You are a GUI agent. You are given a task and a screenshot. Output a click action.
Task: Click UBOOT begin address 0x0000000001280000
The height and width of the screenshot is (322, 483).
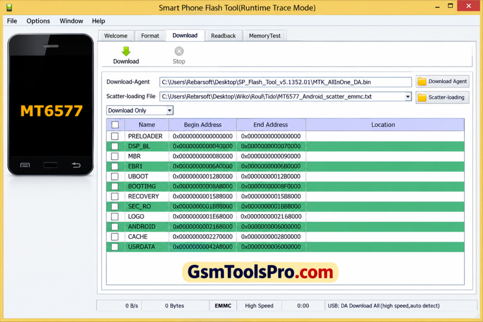point(203,176)
